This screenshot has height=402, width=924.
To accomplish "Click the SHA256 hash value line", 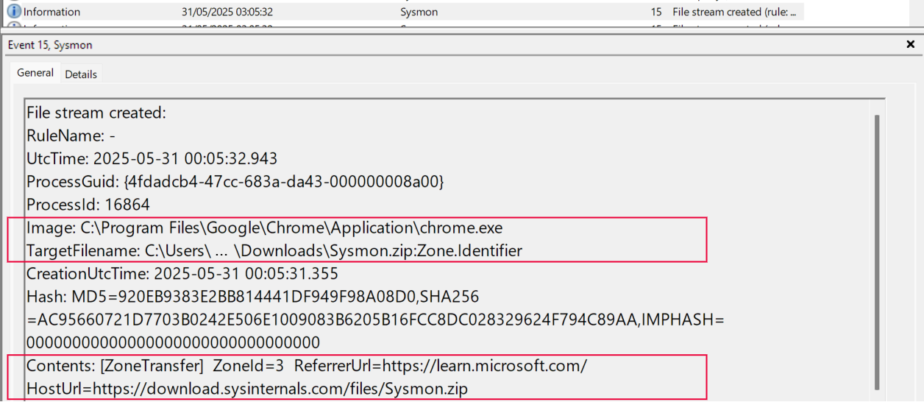I will click(375, 320).
